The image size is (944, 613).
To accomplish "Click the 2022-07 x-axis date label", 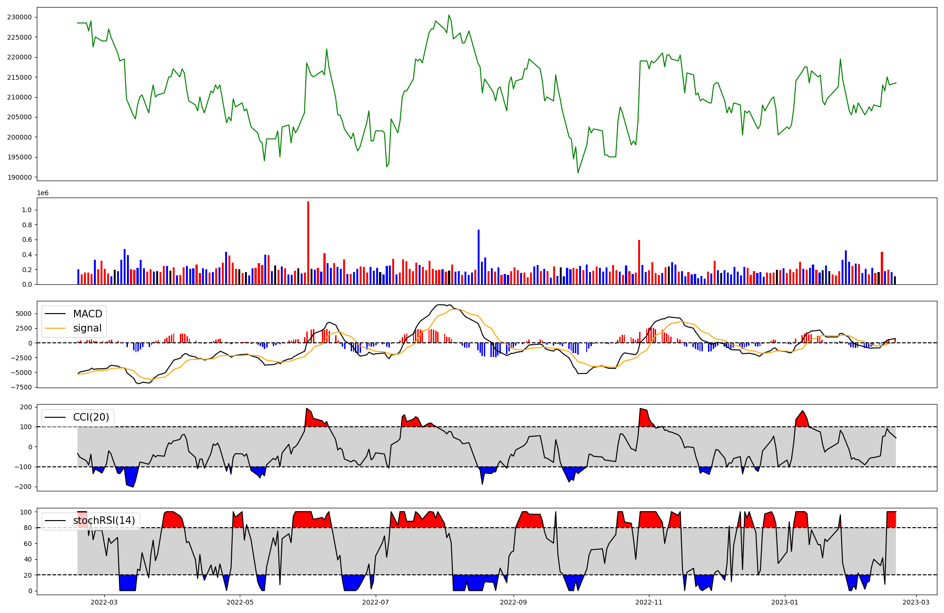I will pos(376,602).
